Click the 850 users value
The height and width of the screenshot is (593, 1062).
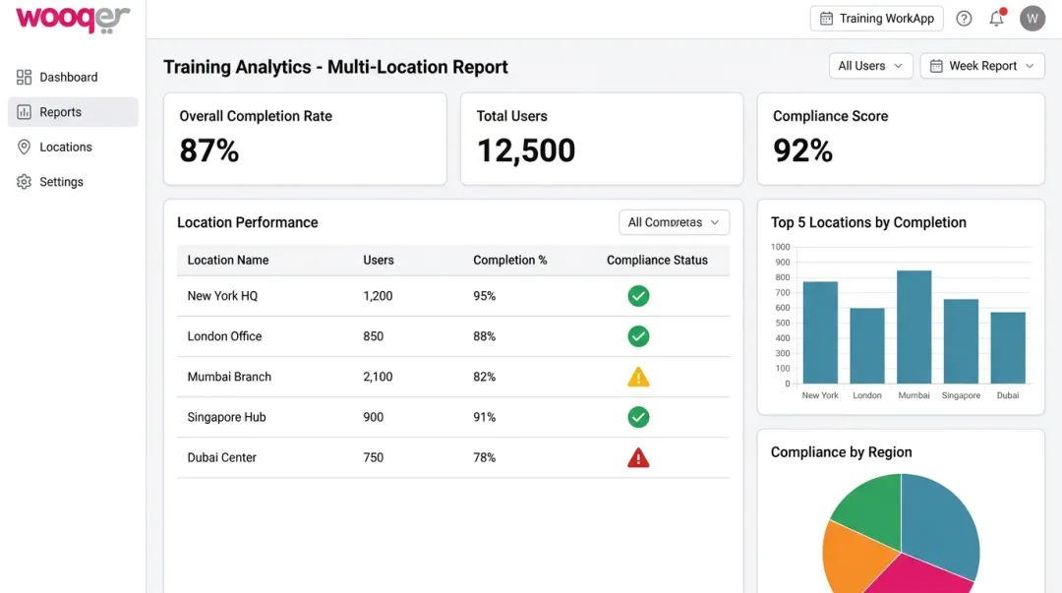[374, 336]
